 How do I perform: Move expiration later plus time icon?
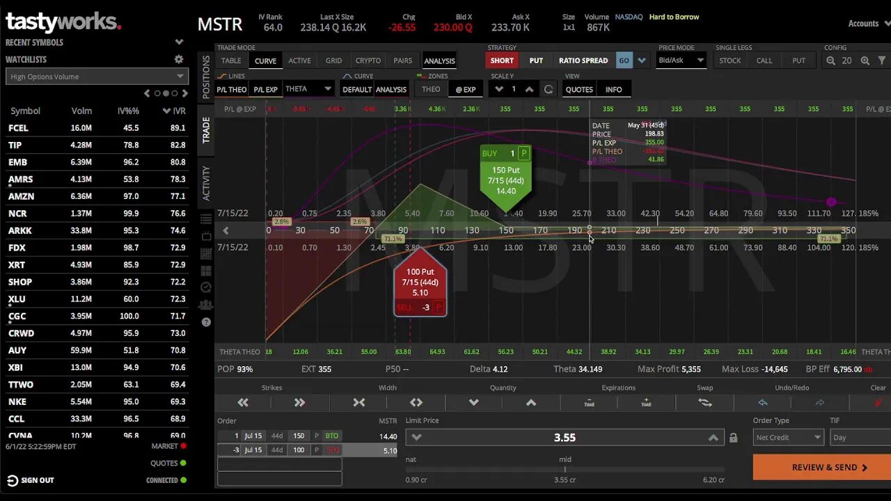click(x=647, y=402)
